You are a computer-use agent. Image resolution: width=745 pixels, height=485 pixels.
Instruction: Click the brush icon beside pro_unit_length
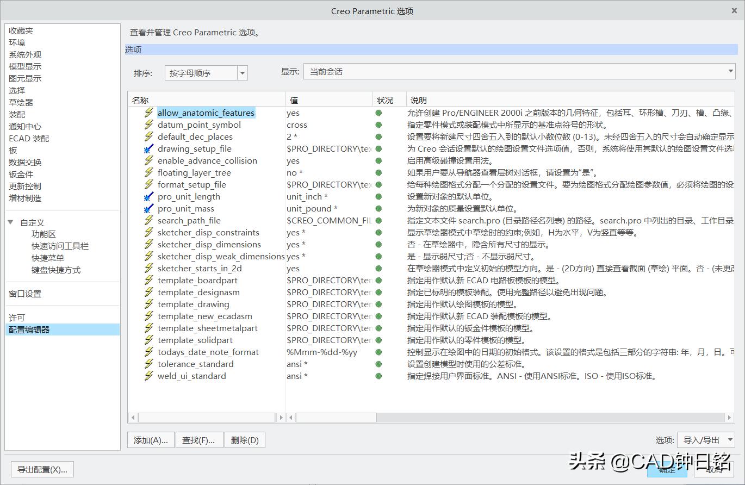tap(148, 196)
